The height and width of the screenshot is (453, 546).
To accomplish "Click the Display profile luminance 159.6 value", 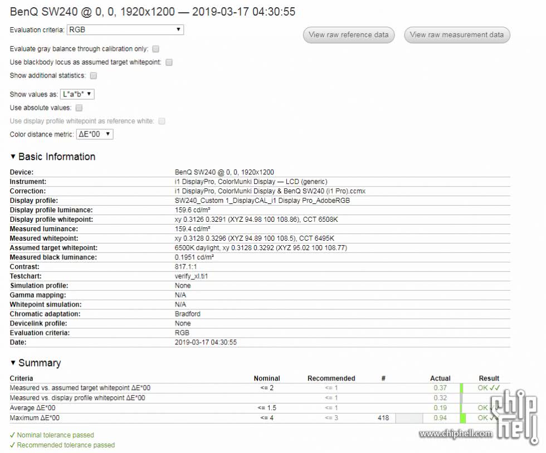I will [193, 210].
